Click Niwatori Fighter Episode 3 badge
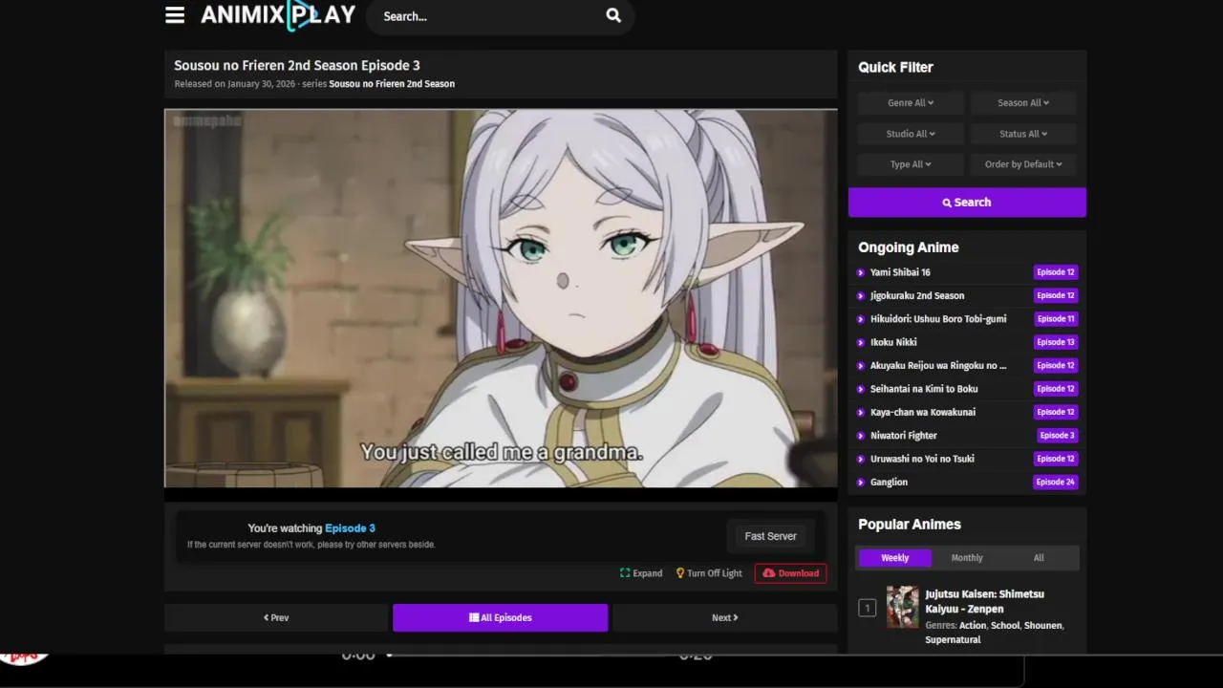The height and width of the screenshot is (688, 1223). pyautogui.click(x=1057, y=436)
